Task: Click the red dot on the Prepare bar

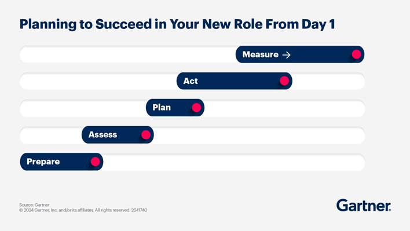Action: [95, 162]
